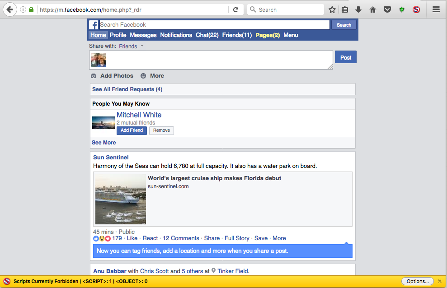Open Messages in Facebook navigation
This screenshot has height=288, width=447.
point(143,35)
